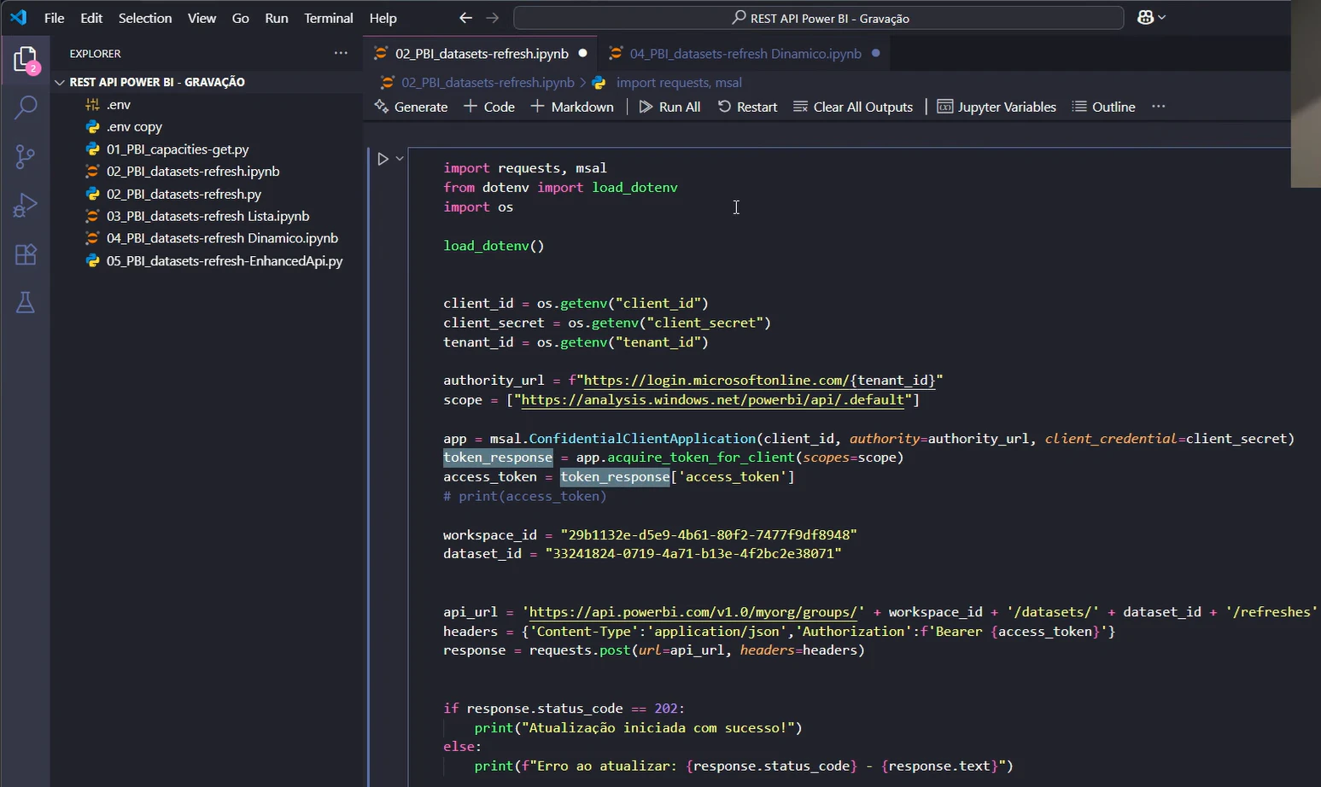This screenshot has width=1321, height=787.
Task: Follow analysis.windows.net powerbi scope link
Action: [x=712, y=400]
